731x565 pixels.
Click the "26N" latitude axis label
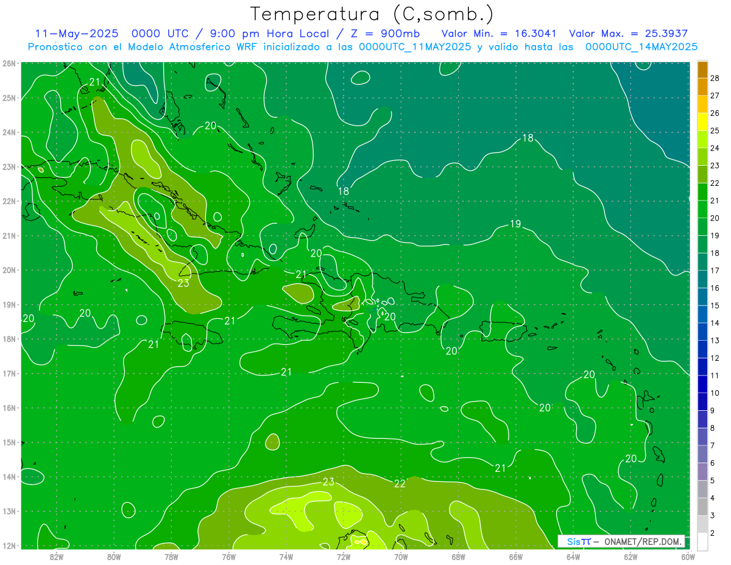click(9, 63)
